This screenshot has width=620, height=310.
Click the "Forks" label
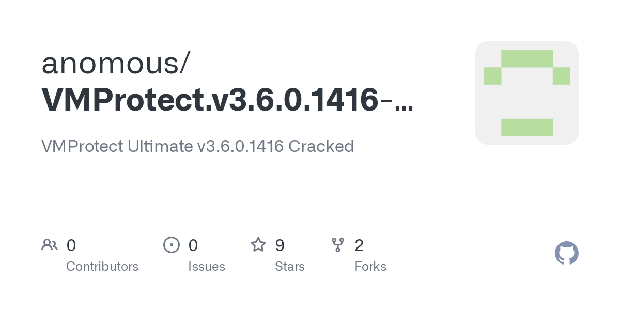point(370,267)
